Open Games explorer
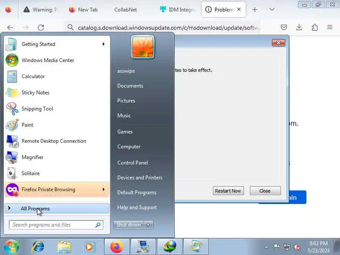Viewport: 340px width, 255px height. 125,132
